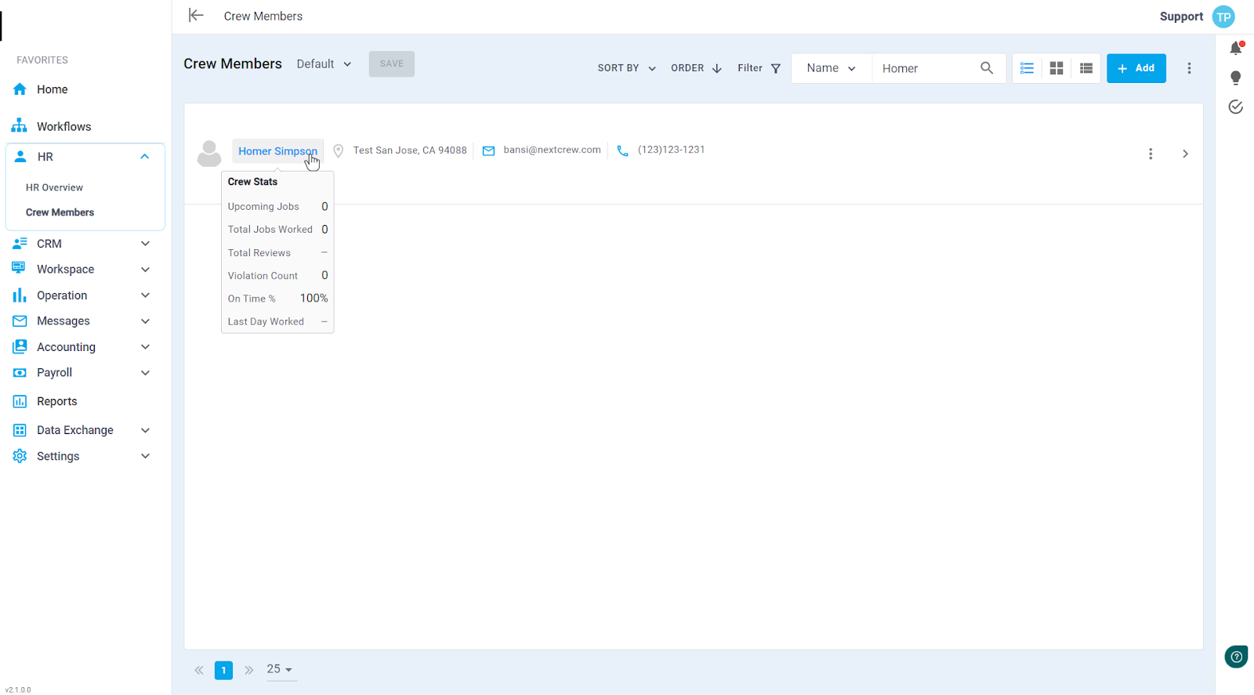
Task: Switch to detailed list view
Action: (1027, 68)
